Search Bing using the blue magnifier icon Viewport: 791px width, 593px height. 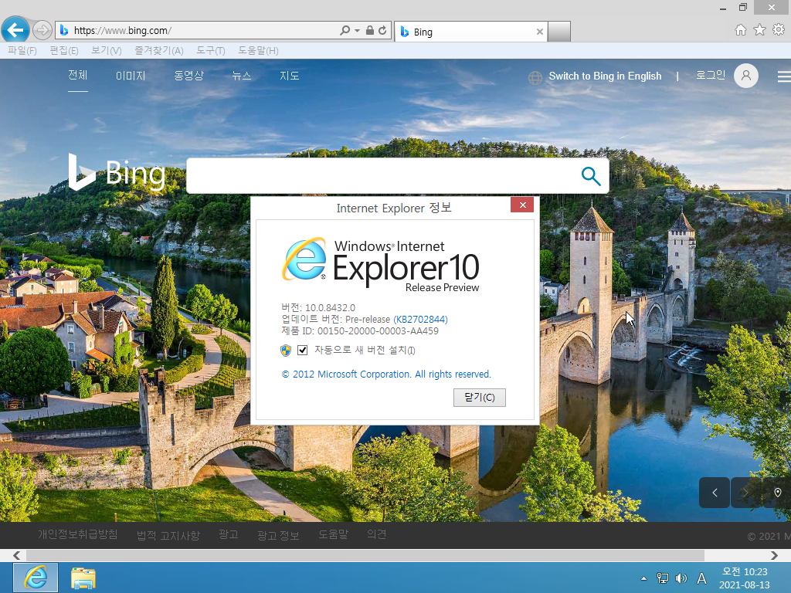[590, 175]
